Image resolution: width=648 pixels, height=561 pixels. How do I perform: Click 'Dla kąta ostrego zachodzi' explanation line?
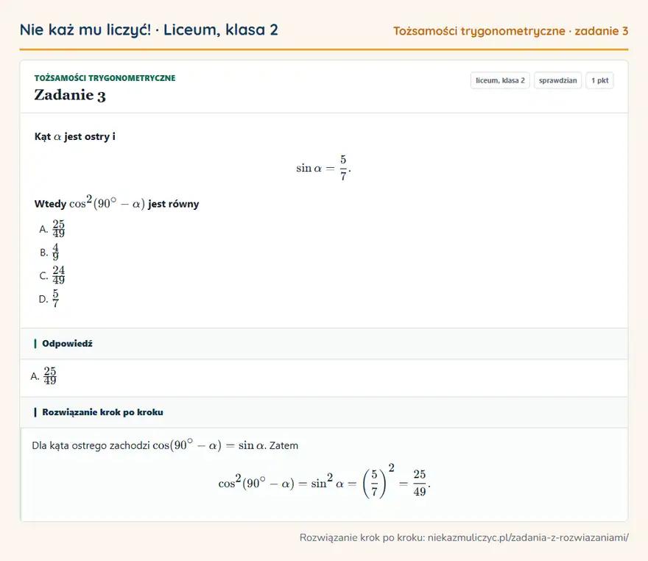165,445
